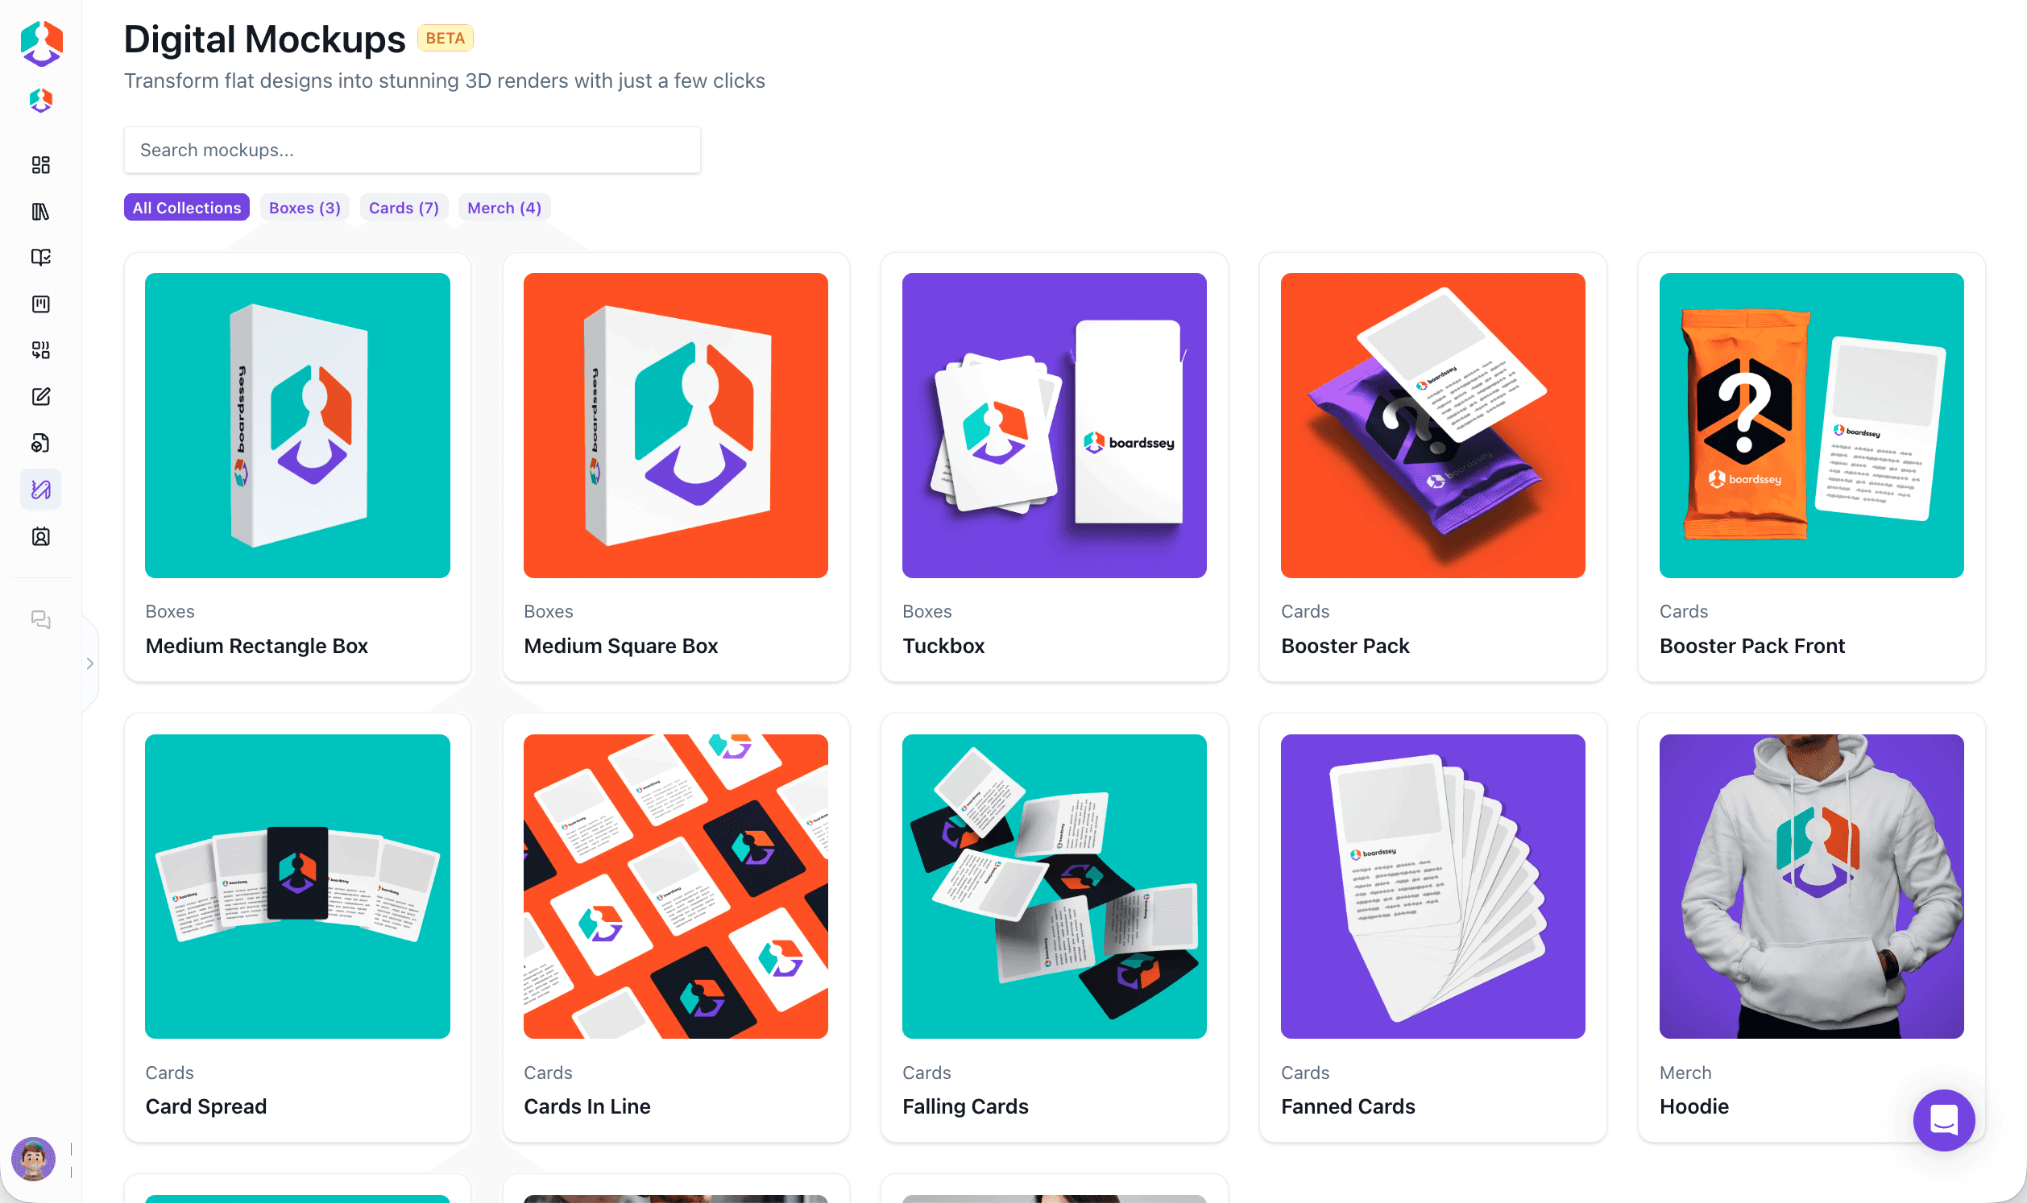
Task: Open the contact badge icon in sidebar
Action: (40, 536)
